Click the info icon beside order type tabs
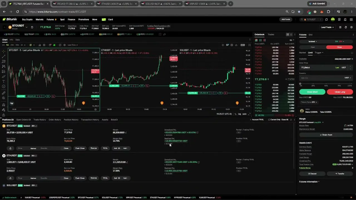Viewport: 356px width, 200px height. coord(352,53)
